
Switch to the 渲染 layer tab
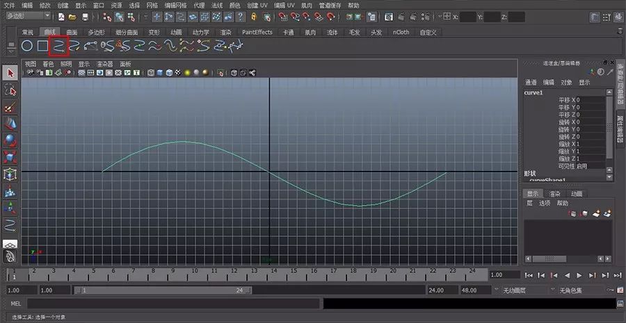(x=554, y=194)
